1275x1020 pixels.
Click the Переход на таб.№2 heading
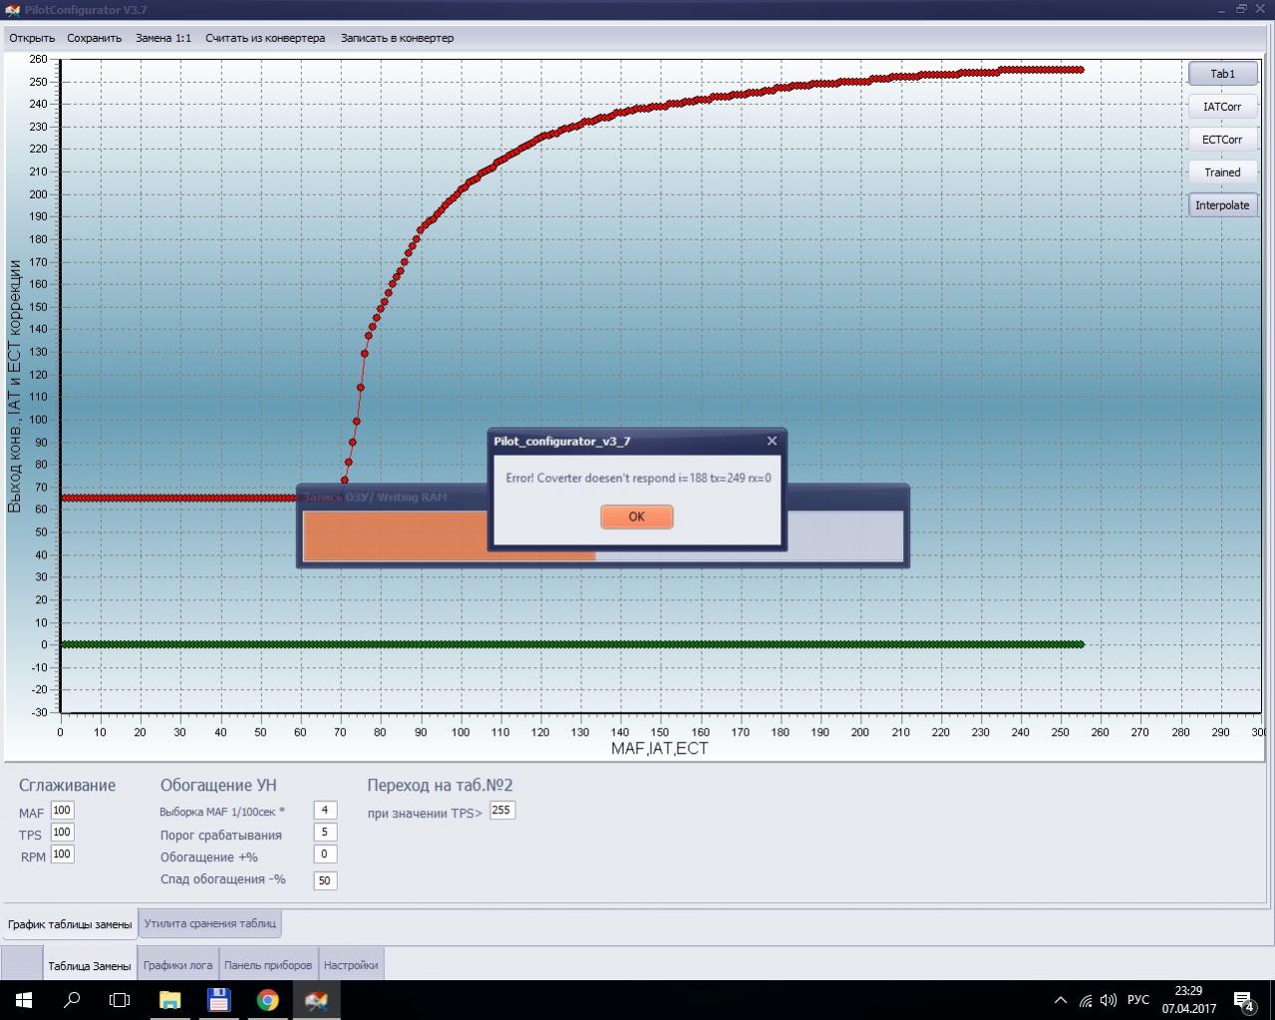coord(440,785)
